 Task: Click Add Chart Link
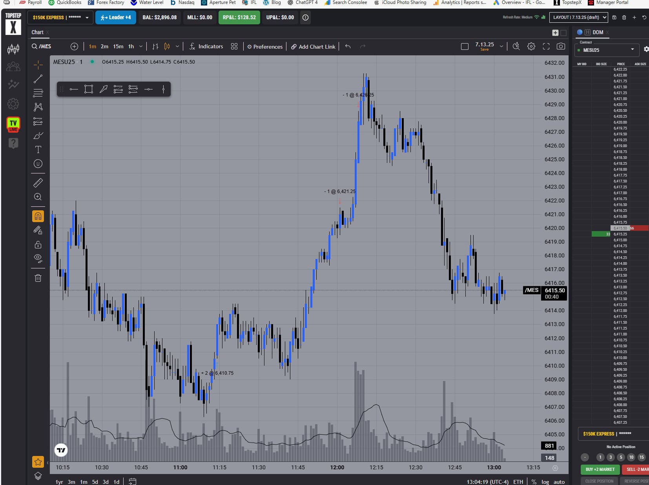313,46
